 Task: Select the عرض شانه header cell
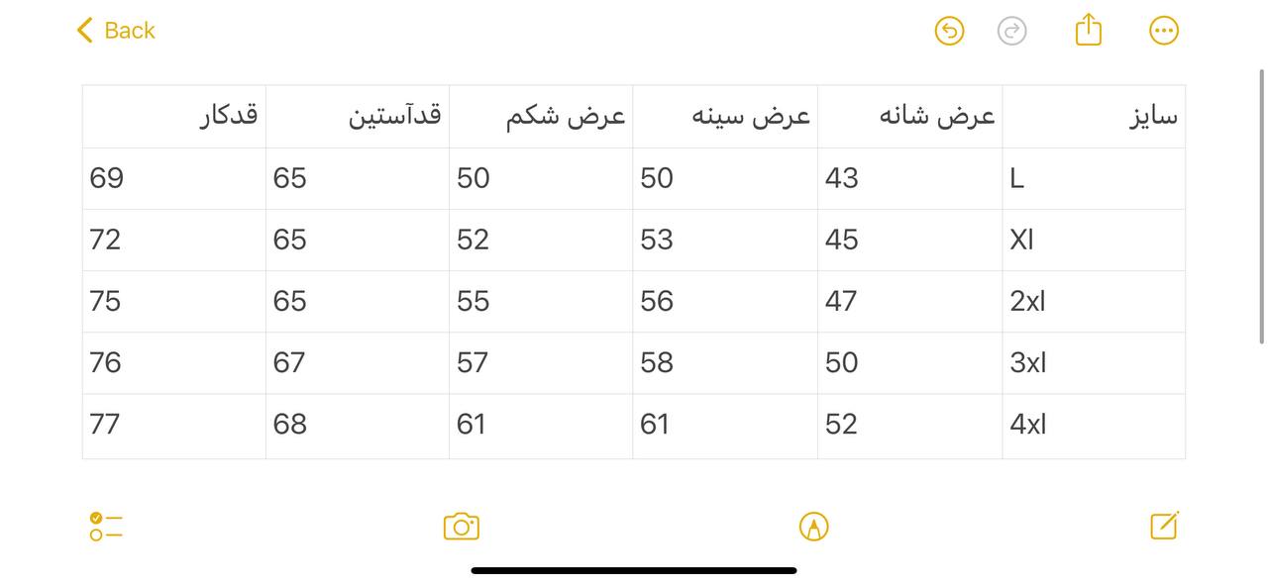[x=909, y=117]
